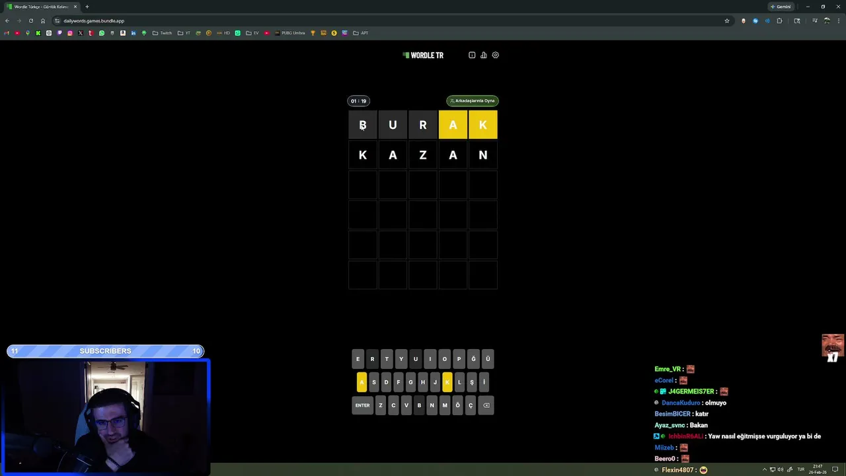Viewport: 846px width, 476px height.
Task: Tap the letter Ş key
Action: point(472,382)
